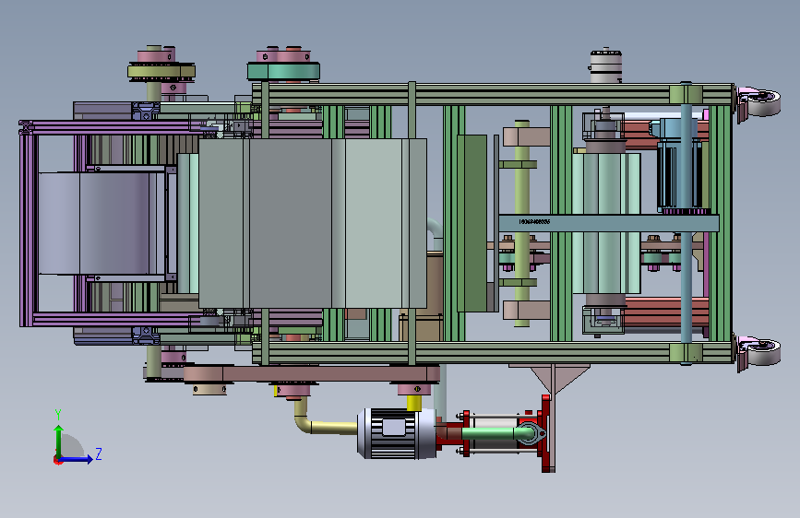
Task: Select the brown link bar beneath the frame
Action: [311, 373]
